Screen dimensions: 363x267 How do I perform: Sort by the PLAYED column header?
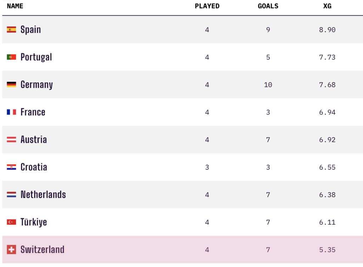click(207, 6)
